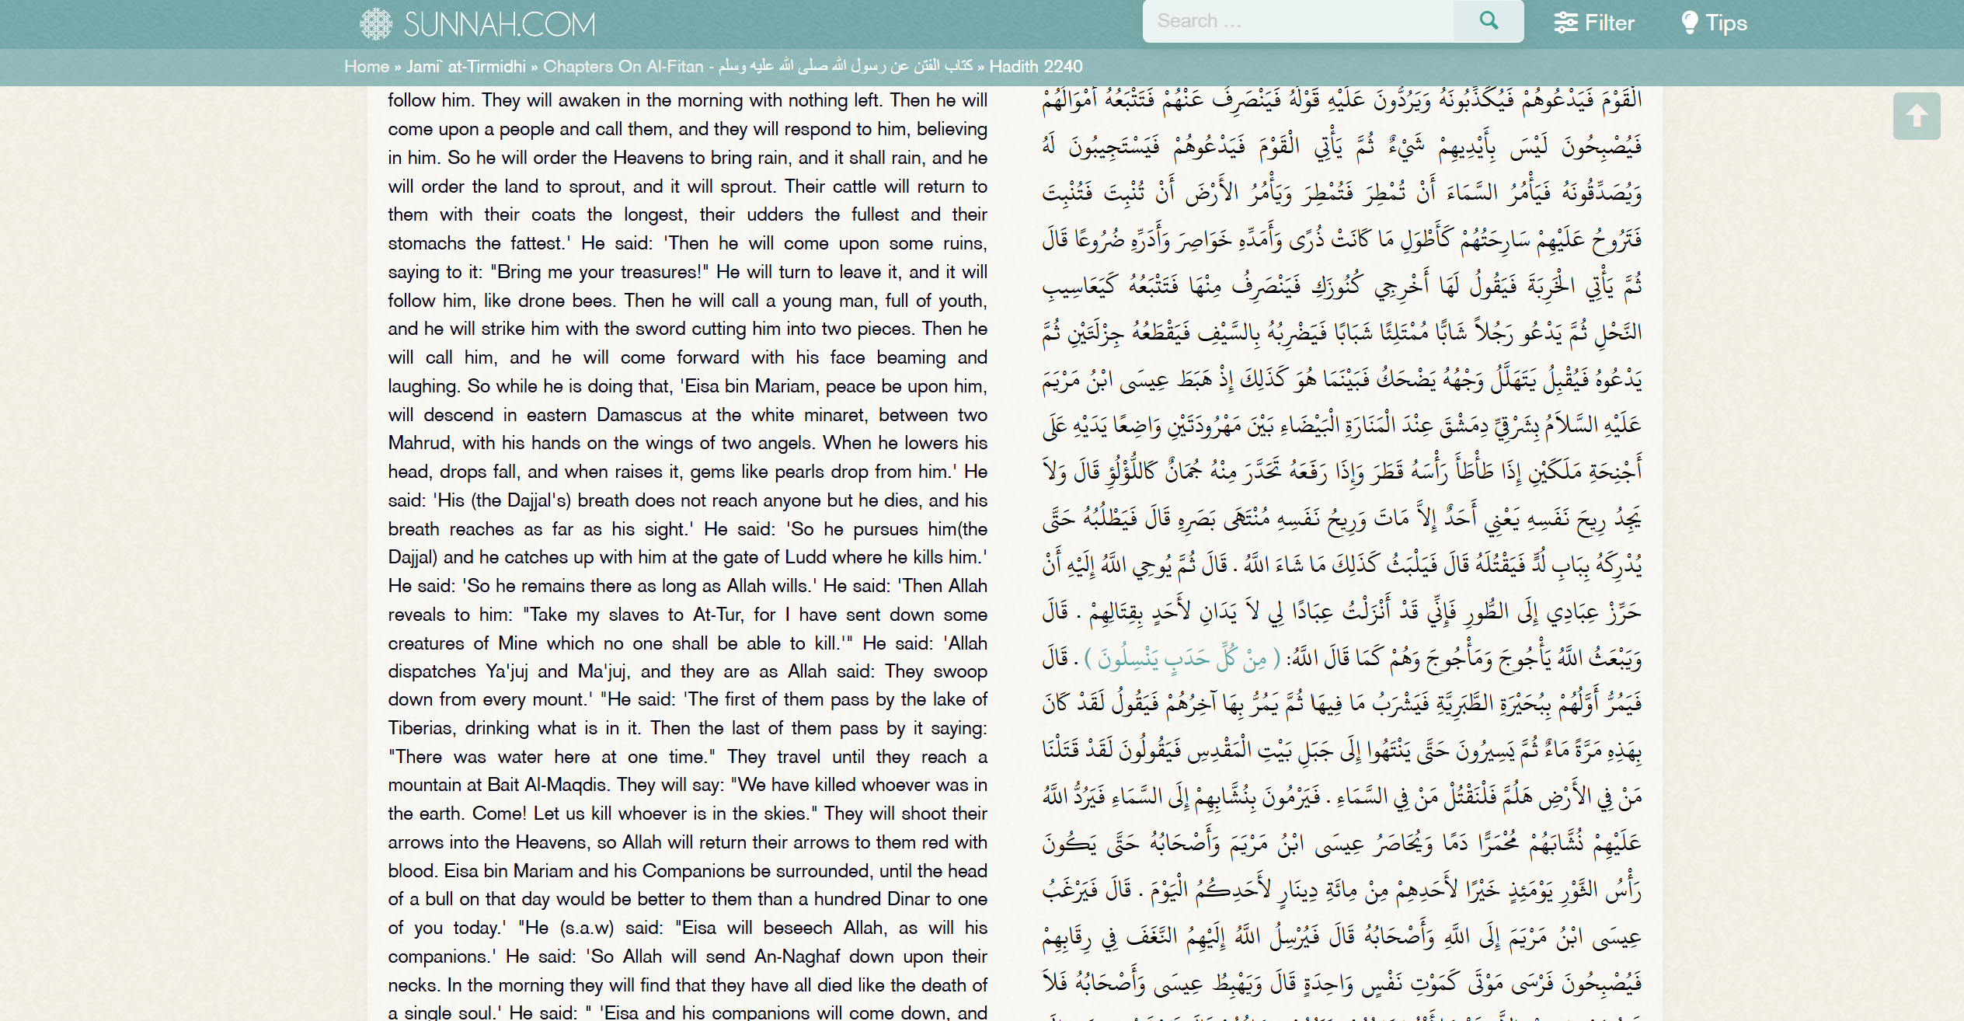1964x1021 pixels.
Task: Click the word Tiberias in the English translation
Action: tap(420, 728)
